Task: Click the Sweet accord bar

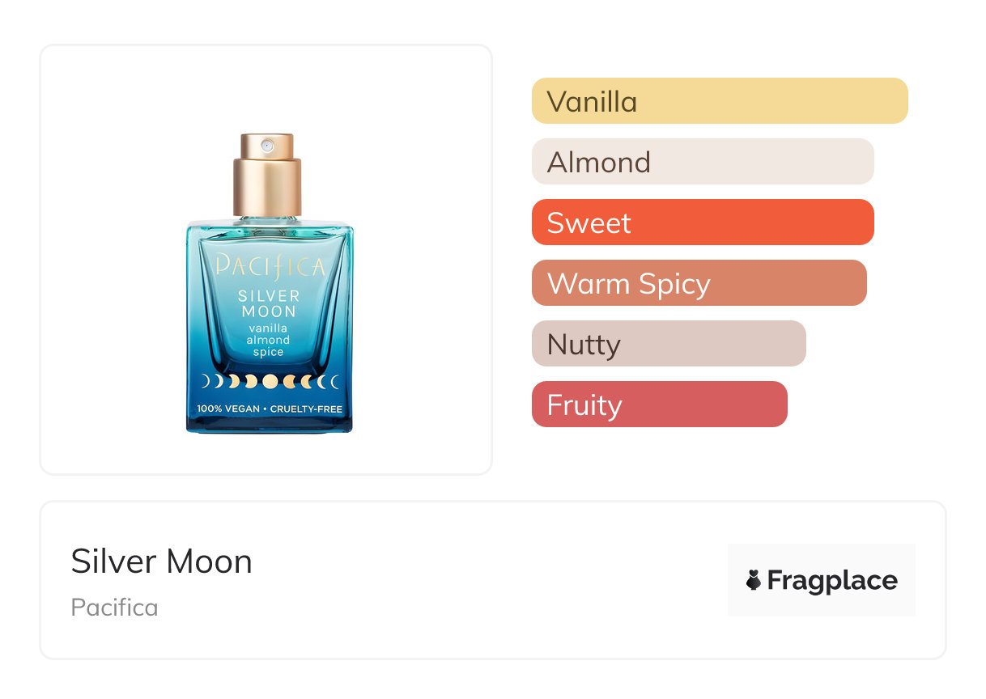Action: click(x=703, y=222)
